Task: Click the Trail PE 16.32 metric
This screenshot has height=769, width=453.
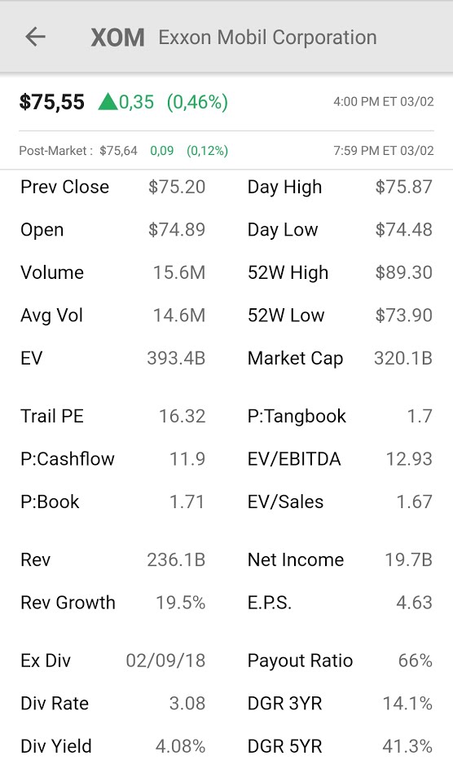Action: tap(112, 417)
